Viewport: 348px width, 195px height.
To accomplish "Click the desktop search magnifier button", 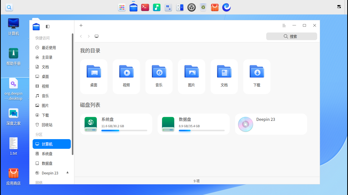I will click(9, 7).
